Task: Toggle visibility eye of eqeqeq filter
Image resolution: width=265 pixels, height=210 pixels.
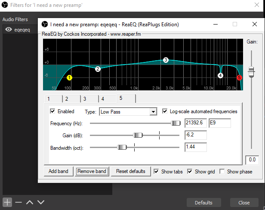Action: (9, 30)
